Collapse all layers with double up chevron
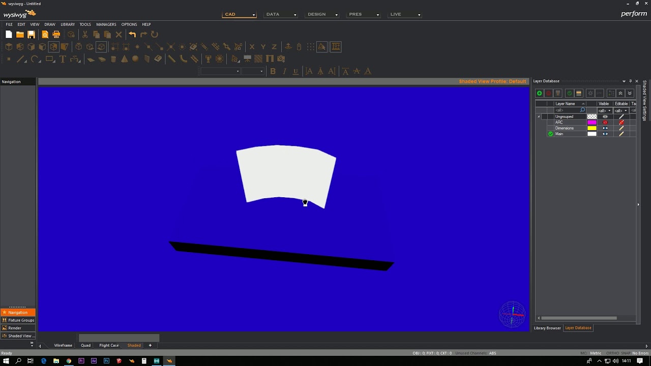Viewport: 651px width, 366px height. (620, 93)
